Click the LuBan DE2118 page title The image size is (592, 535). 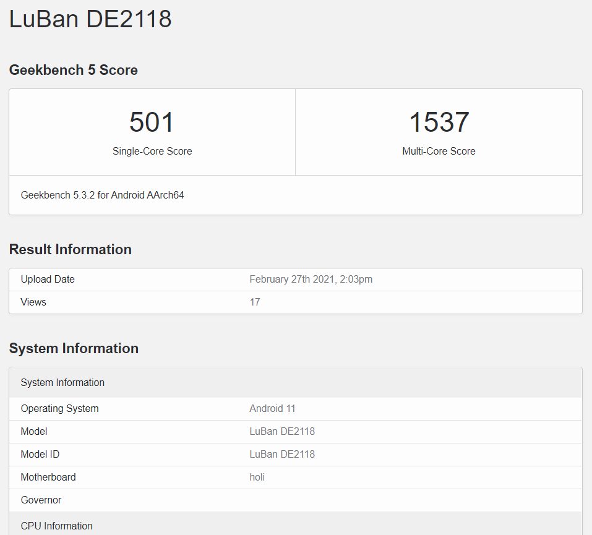[90, 19]
